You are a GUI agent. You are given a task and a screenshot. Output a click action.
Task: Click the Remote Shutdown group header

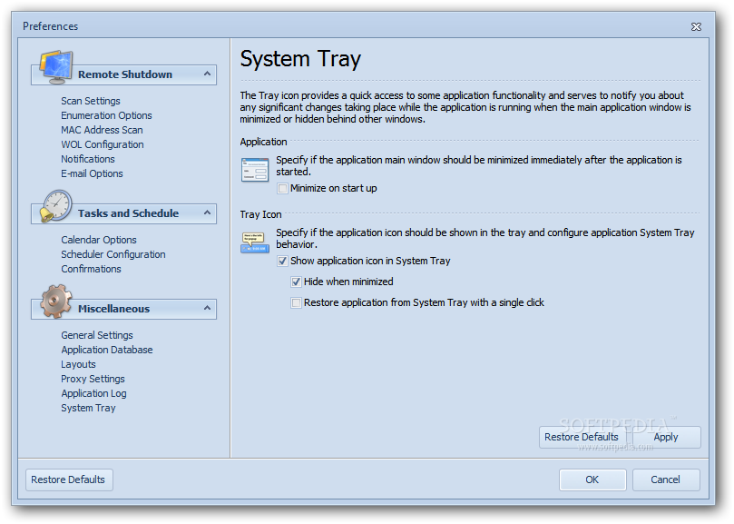(124, 74)
